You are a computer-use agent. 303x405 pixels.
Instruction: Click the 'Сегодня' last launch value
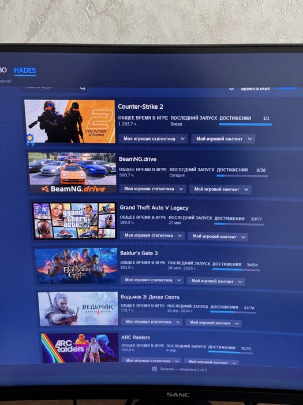[177, 175]
